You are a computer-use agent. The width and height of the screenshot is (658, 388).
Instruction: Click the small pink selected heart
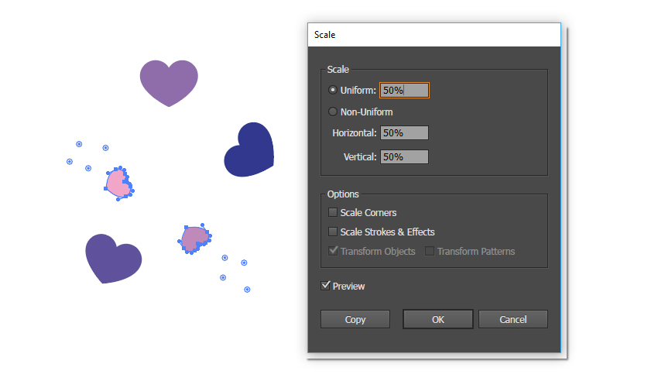(x=118, y=184)
